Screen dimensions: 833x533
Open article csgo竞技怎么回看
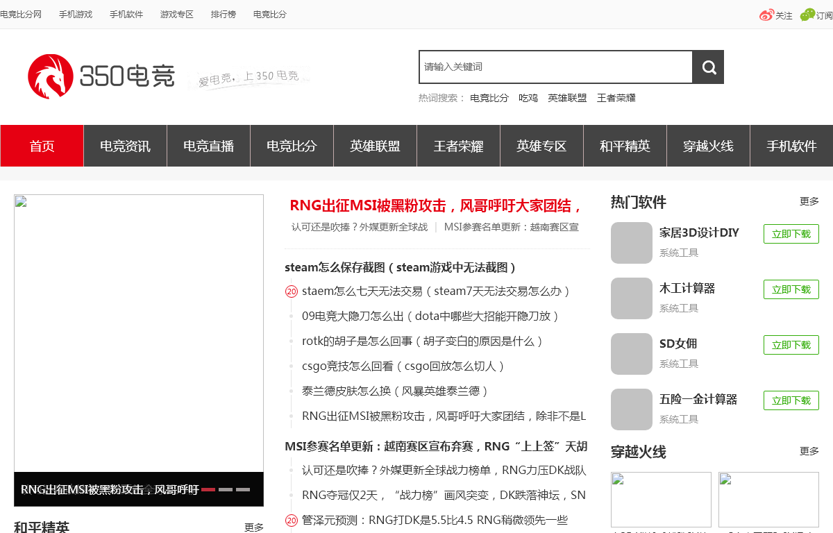pos(403,366)
